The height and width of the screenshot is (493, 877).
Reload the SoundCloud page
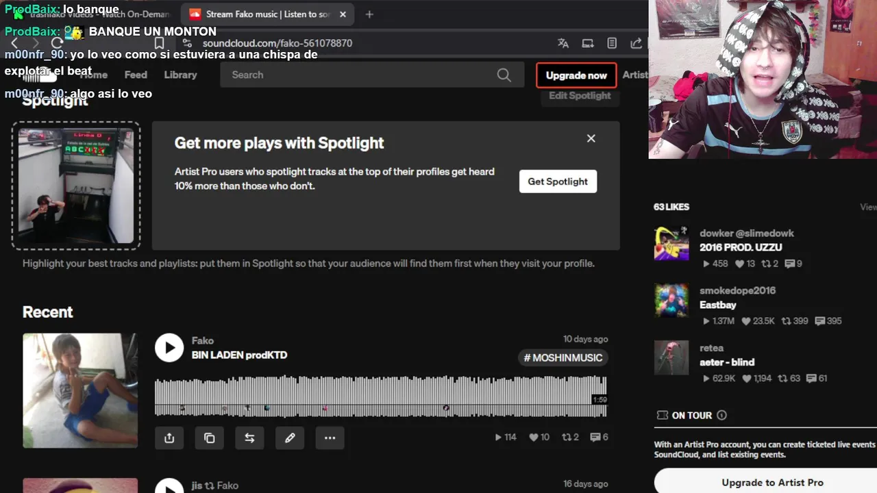(57, 43)
